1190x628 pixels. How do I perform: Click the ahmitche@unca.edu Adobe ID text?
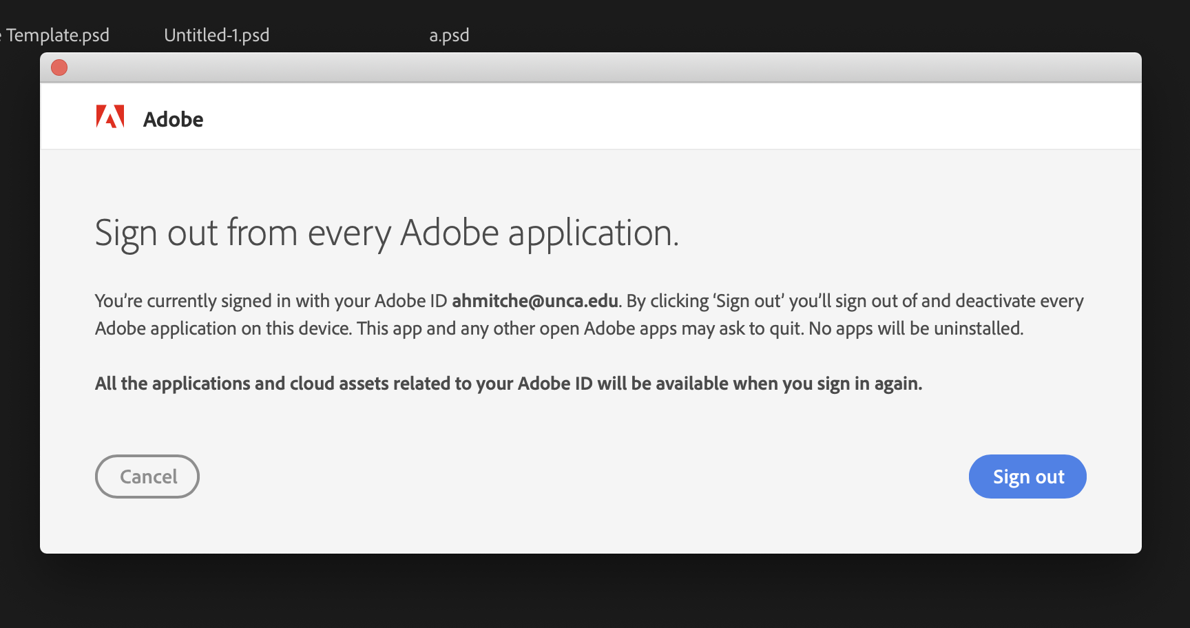click(x=534, y=301)
